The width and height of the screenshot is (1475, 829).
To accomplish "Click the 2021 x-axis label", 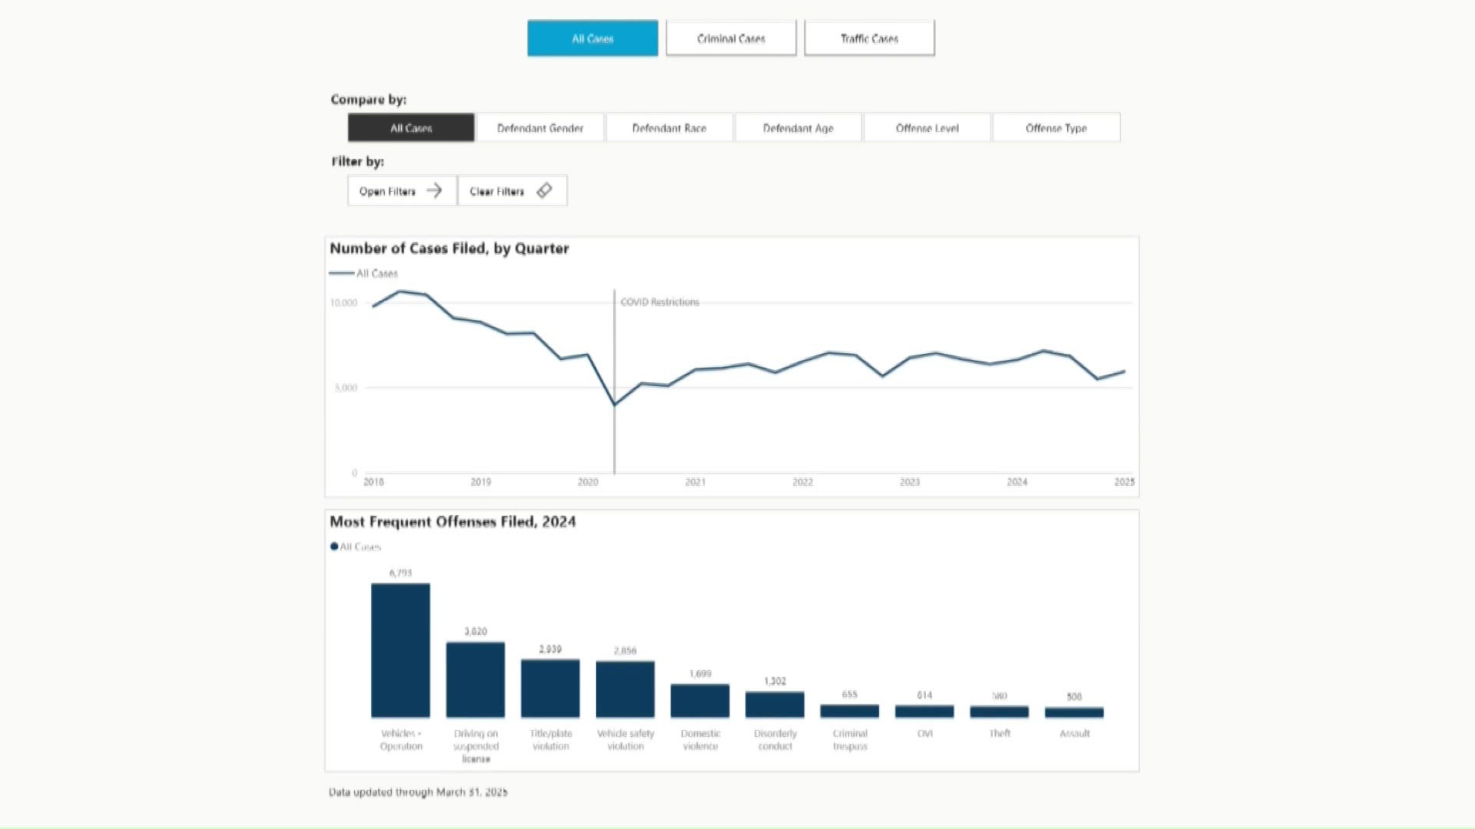I will tap(695, 482).
